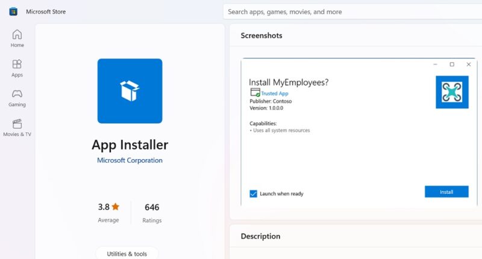Click the orange rating star icon
Viewport: 482px width, 259px height.
tap(116, 207)
